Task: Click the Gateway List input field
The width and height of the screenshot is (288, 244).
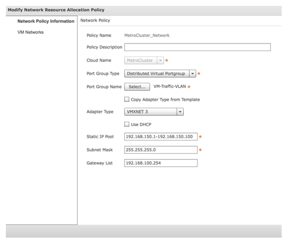Action: (x=161, y=163)
